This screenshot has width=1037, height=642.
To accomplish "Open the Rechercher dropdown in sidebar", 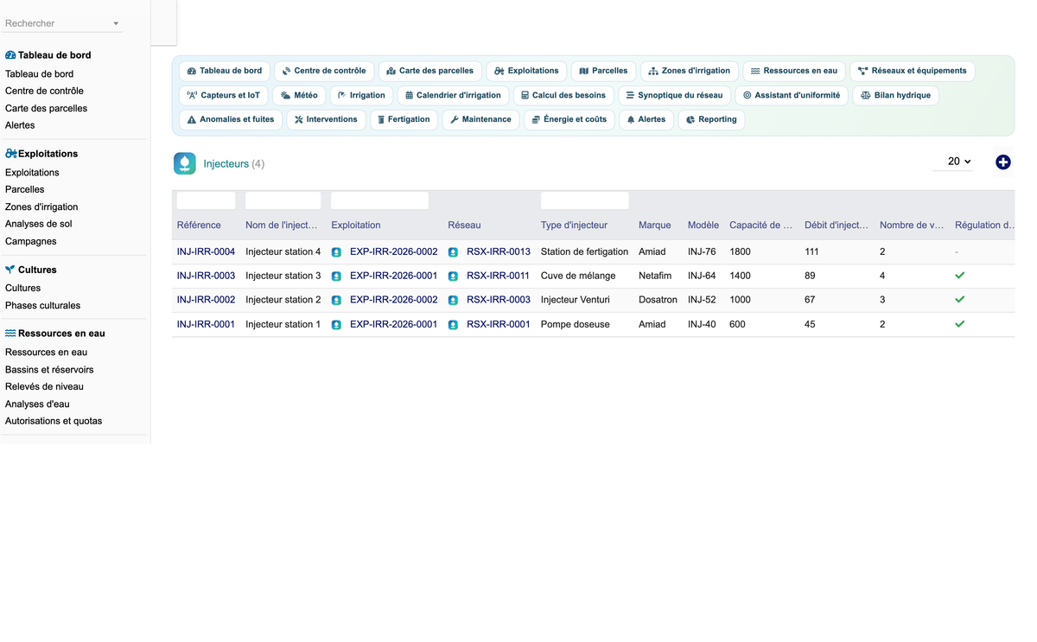I will 63,23.
